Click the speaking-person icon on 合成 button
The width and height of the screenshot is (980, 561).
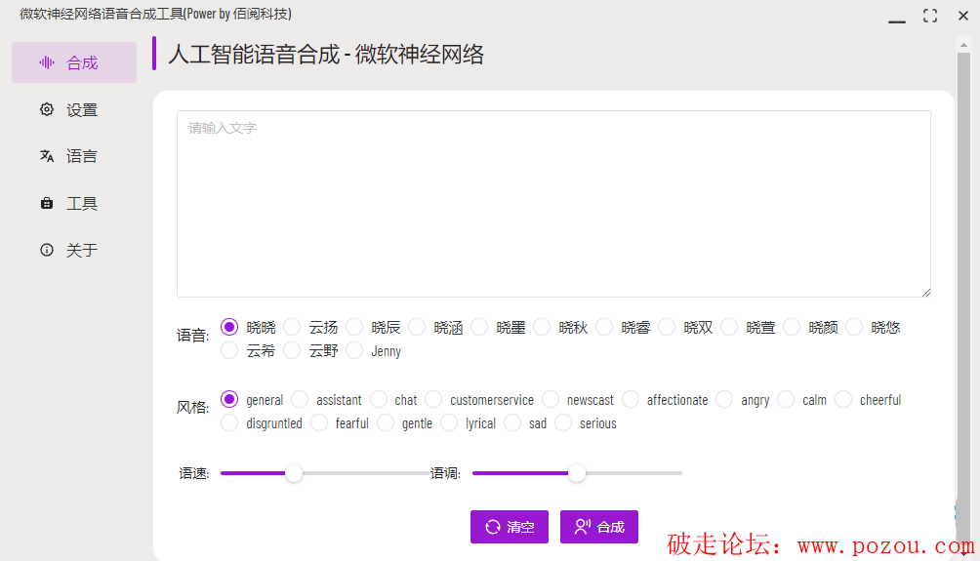583,527
